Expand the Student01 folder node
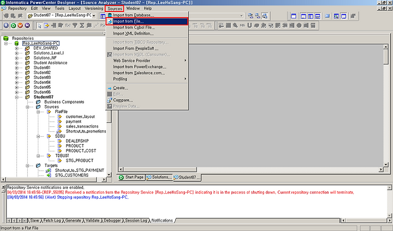Viewport: 393px width, 231px height. point(17,68)
